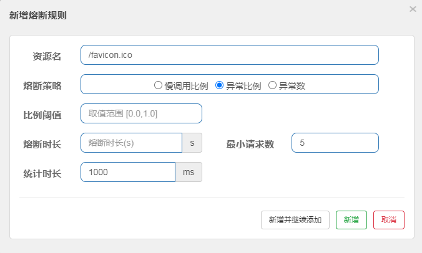Click the 资源名 field containing /favicon.ico
Viewport: 422px width, 253px height.
(229, 55)
